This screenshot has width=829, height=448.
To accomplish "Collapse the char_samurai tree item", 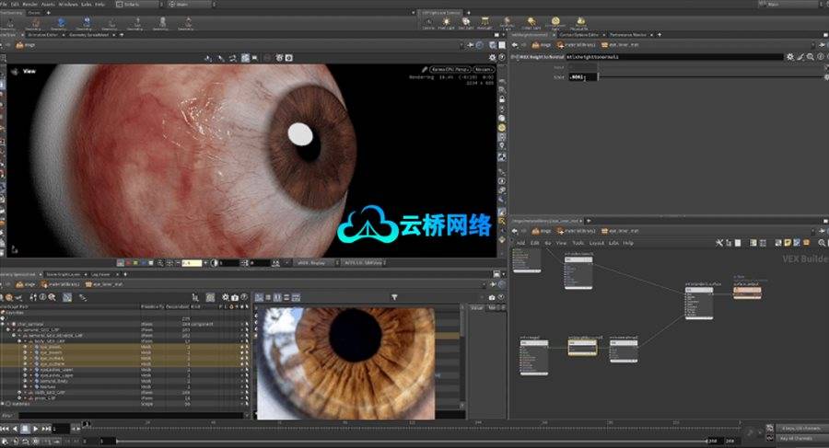I will 8,324.
